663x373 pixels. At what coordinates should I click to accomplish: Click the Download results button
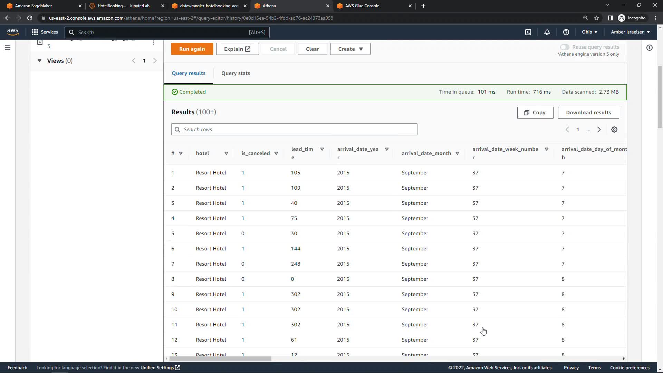588,113
